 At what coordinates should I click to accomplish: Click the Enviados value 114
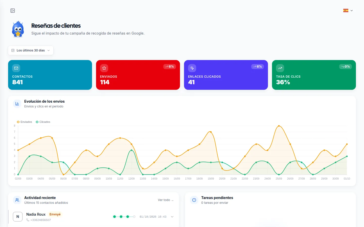pyautogui.click(x=105, y=82)
